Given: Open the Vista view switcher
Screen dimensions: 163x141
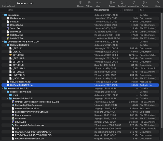Looking at the screenshot, I should tap(98, 3).
